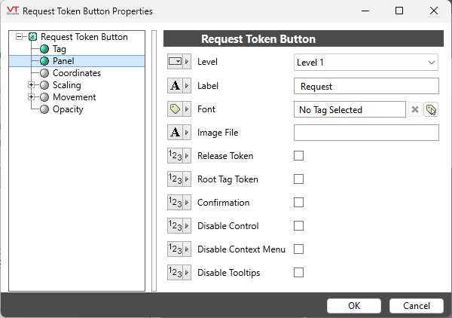Select Opacity in the properties tree
The width and height of the screenshot is (452, 318).
67,109
